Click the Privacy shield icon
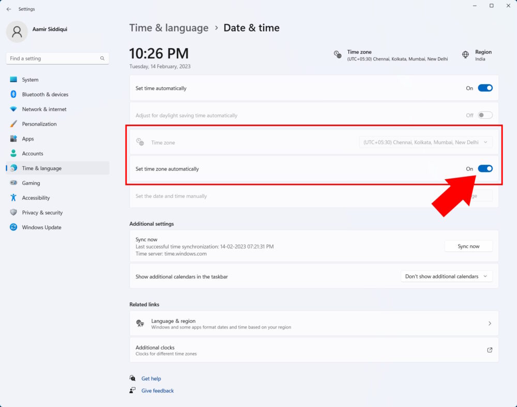The image size is (517, 407). coord(13,212)
